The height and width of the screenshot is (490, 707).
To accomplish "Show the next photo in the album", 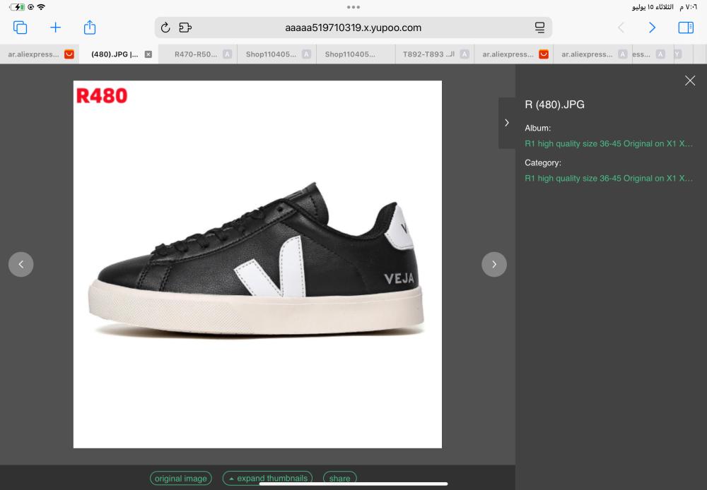I will coord(494,264).
